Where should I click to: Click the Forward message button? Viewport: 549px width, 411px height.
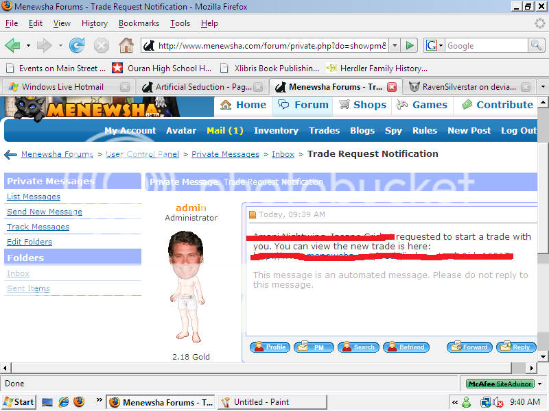pyautogui.click(x=469, y=347)
